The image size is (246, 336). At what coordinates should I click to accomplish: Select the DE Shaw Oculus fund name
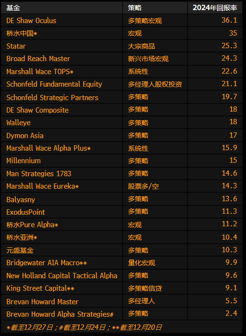click(x=31, y=21)
